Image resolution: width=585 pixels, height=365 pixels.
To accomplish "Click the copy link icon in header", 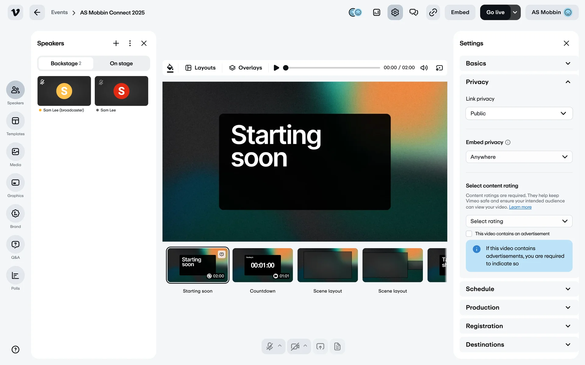I will tap(433, 12).
